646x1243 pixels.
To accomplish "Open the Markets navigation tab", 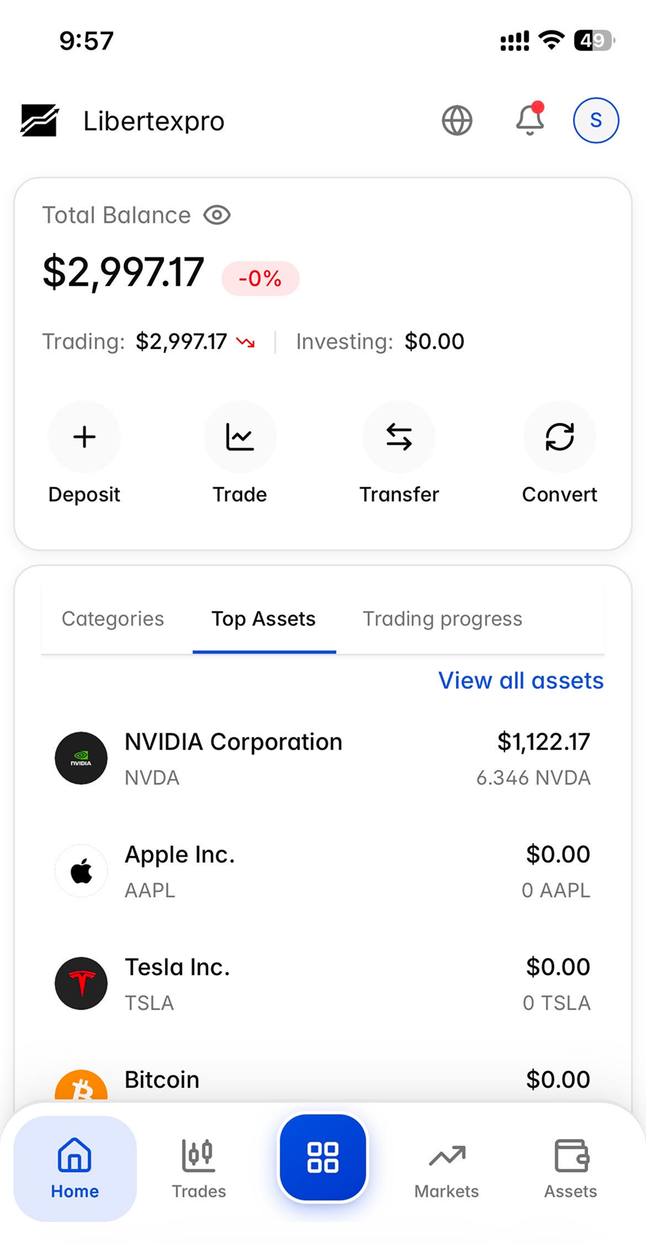I will point(446,1169).
